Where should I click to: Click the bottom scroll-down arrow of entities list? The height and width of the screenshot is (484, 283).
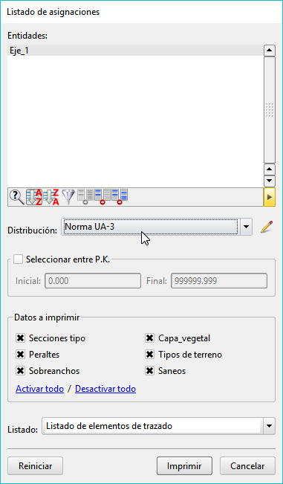[x=270, y=181]
